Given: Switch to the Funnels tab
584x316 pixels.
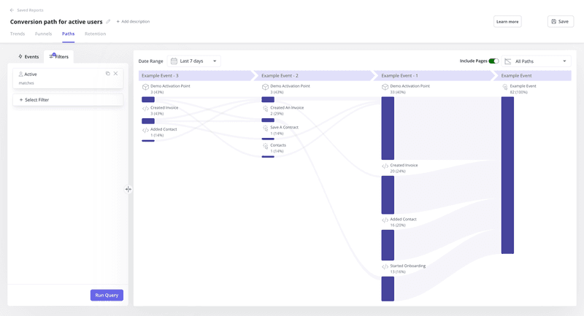Looking at the screenshot, I should (43, 34).
